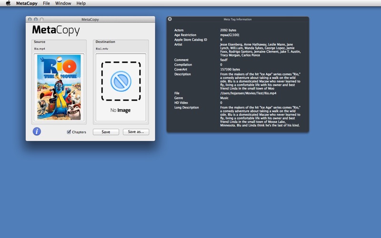This screenshot has width=381, height=238.
Task: Click the No Image placeholder icon
Action: pos(121,81)
